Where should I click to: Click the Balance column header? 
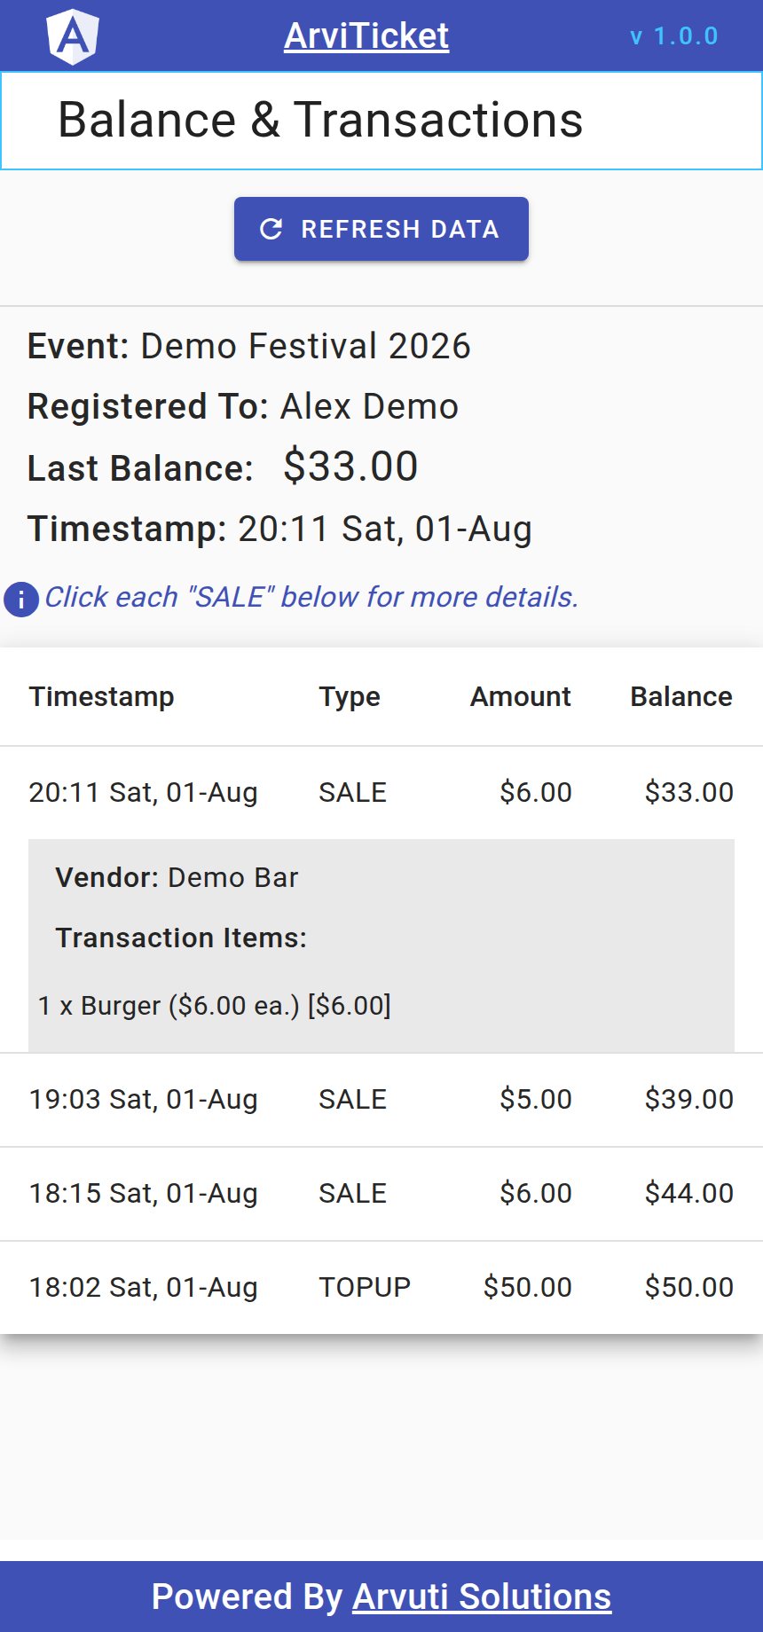tap(681, 697)
